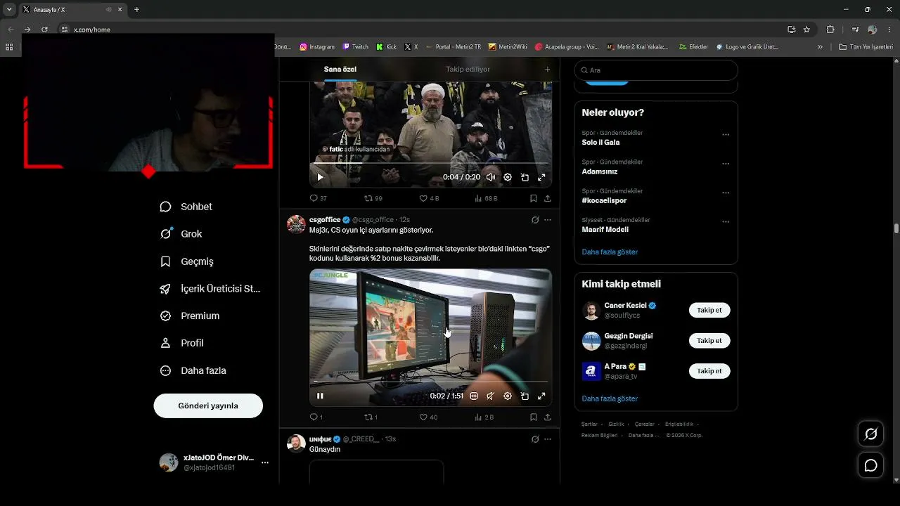Open options for Adamsınız trend
Screen dimensions: 900x506
coord(726,164)
